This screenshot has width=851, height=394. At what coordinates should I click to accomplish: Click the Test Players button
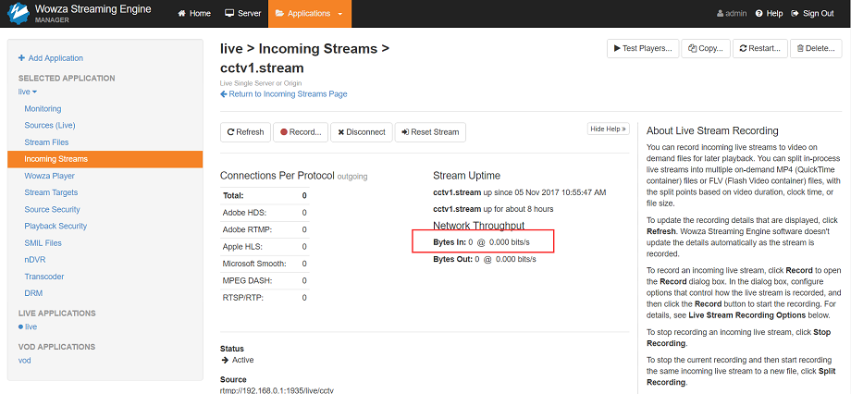click(x=642, y=48)
